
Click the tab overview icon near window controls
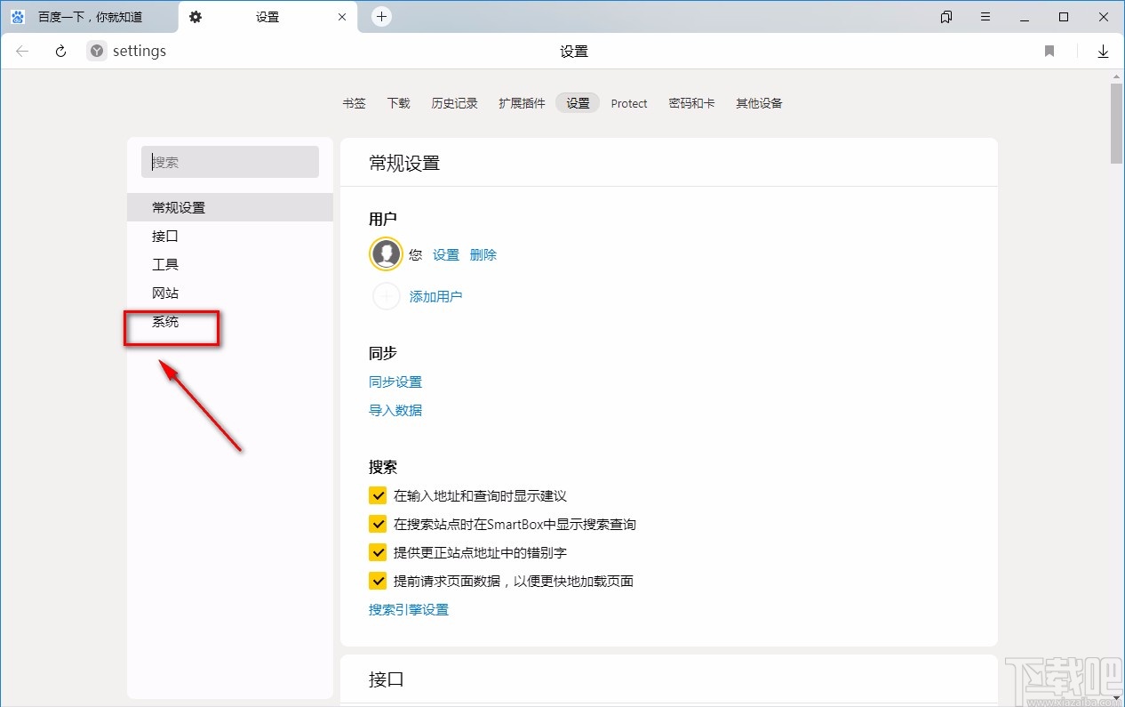click(x=945, y=16)
